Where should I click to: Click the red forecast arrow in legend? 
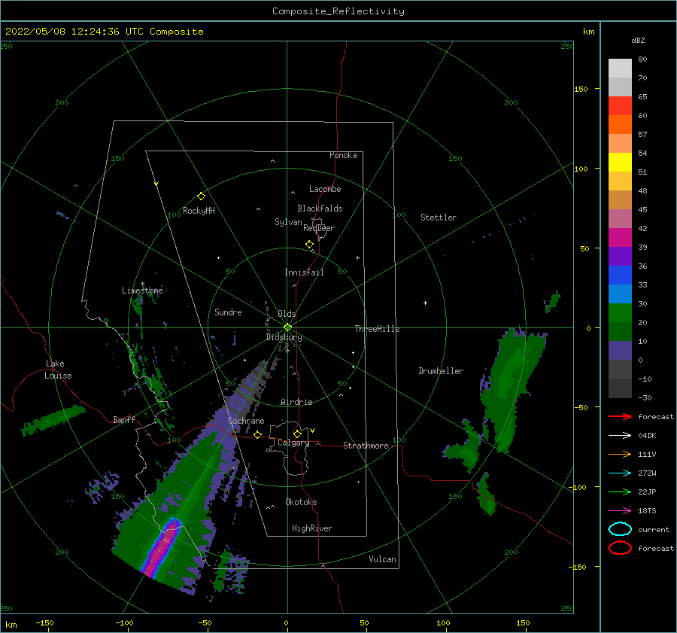(620, 416)
